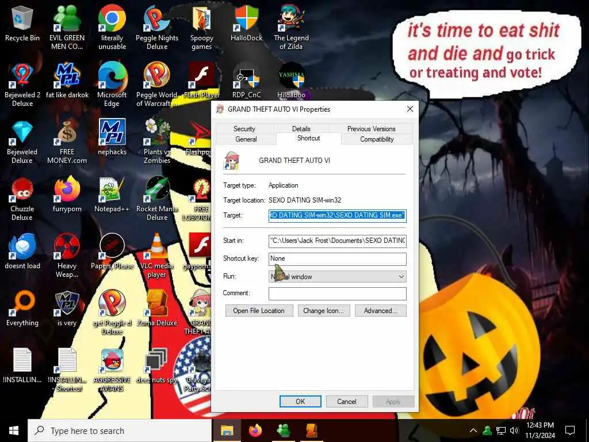Viewport: 589px width, 442px height.
Task: Open the Run window mode dropdown
Action: pyautogui.click(x=337, y=277)
